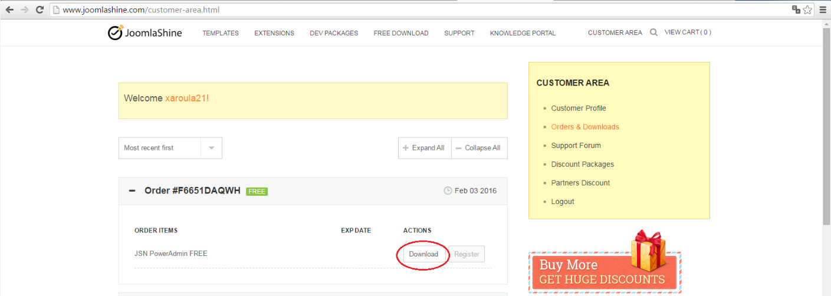Click ORDER ITEMS column header
Image resolution: width=831 pixels, height=296 pixels.
click(x=156, y=231)
